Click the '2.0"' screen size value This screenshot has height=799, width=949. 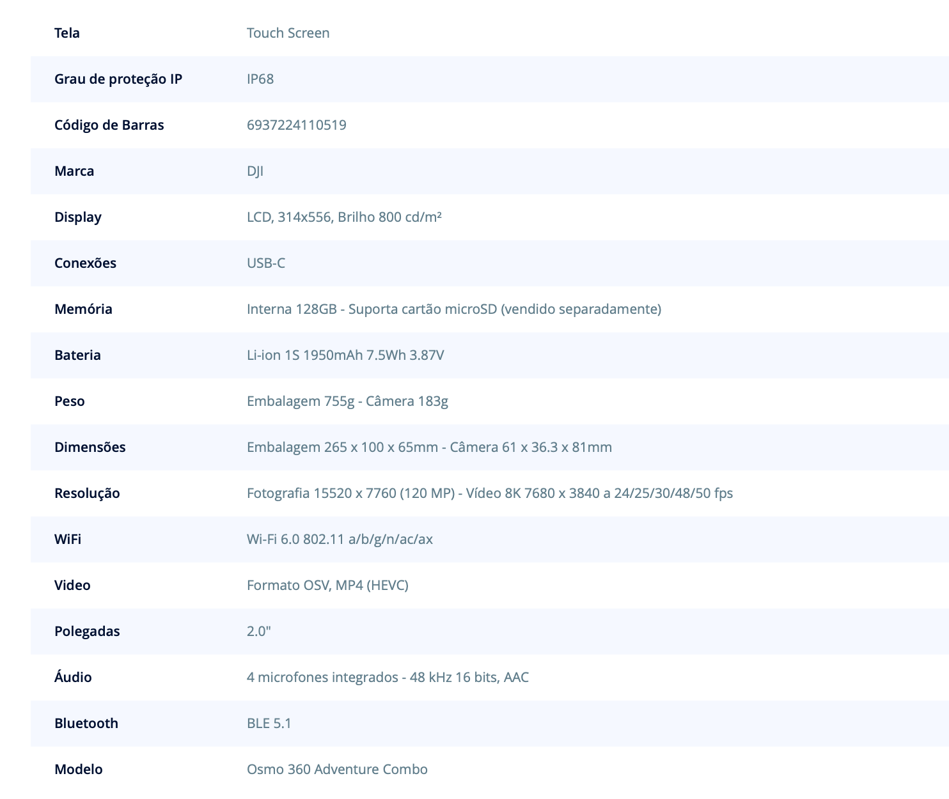coord(259,632)
